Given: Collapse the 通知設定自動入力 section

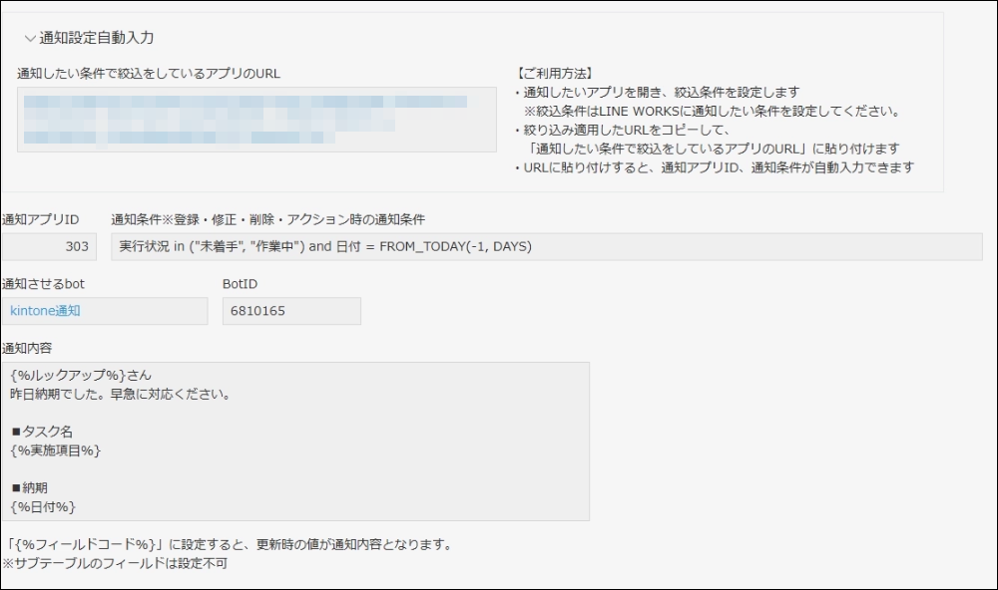Looking at the screenshot, I should 29,38.
